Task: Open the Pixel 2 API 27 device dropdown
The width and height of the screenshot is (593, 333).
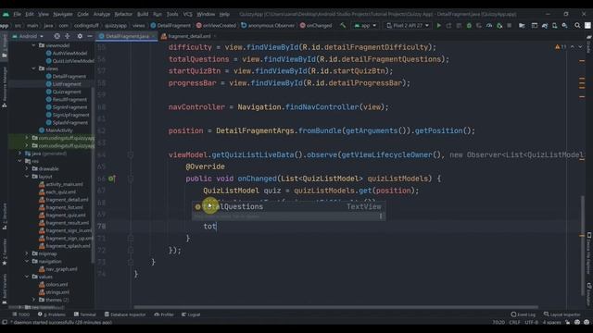Action: (408, 25)
